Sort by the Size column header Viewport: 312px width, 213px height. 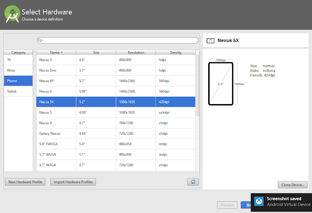pyautogui.click(x=96, y=53)
